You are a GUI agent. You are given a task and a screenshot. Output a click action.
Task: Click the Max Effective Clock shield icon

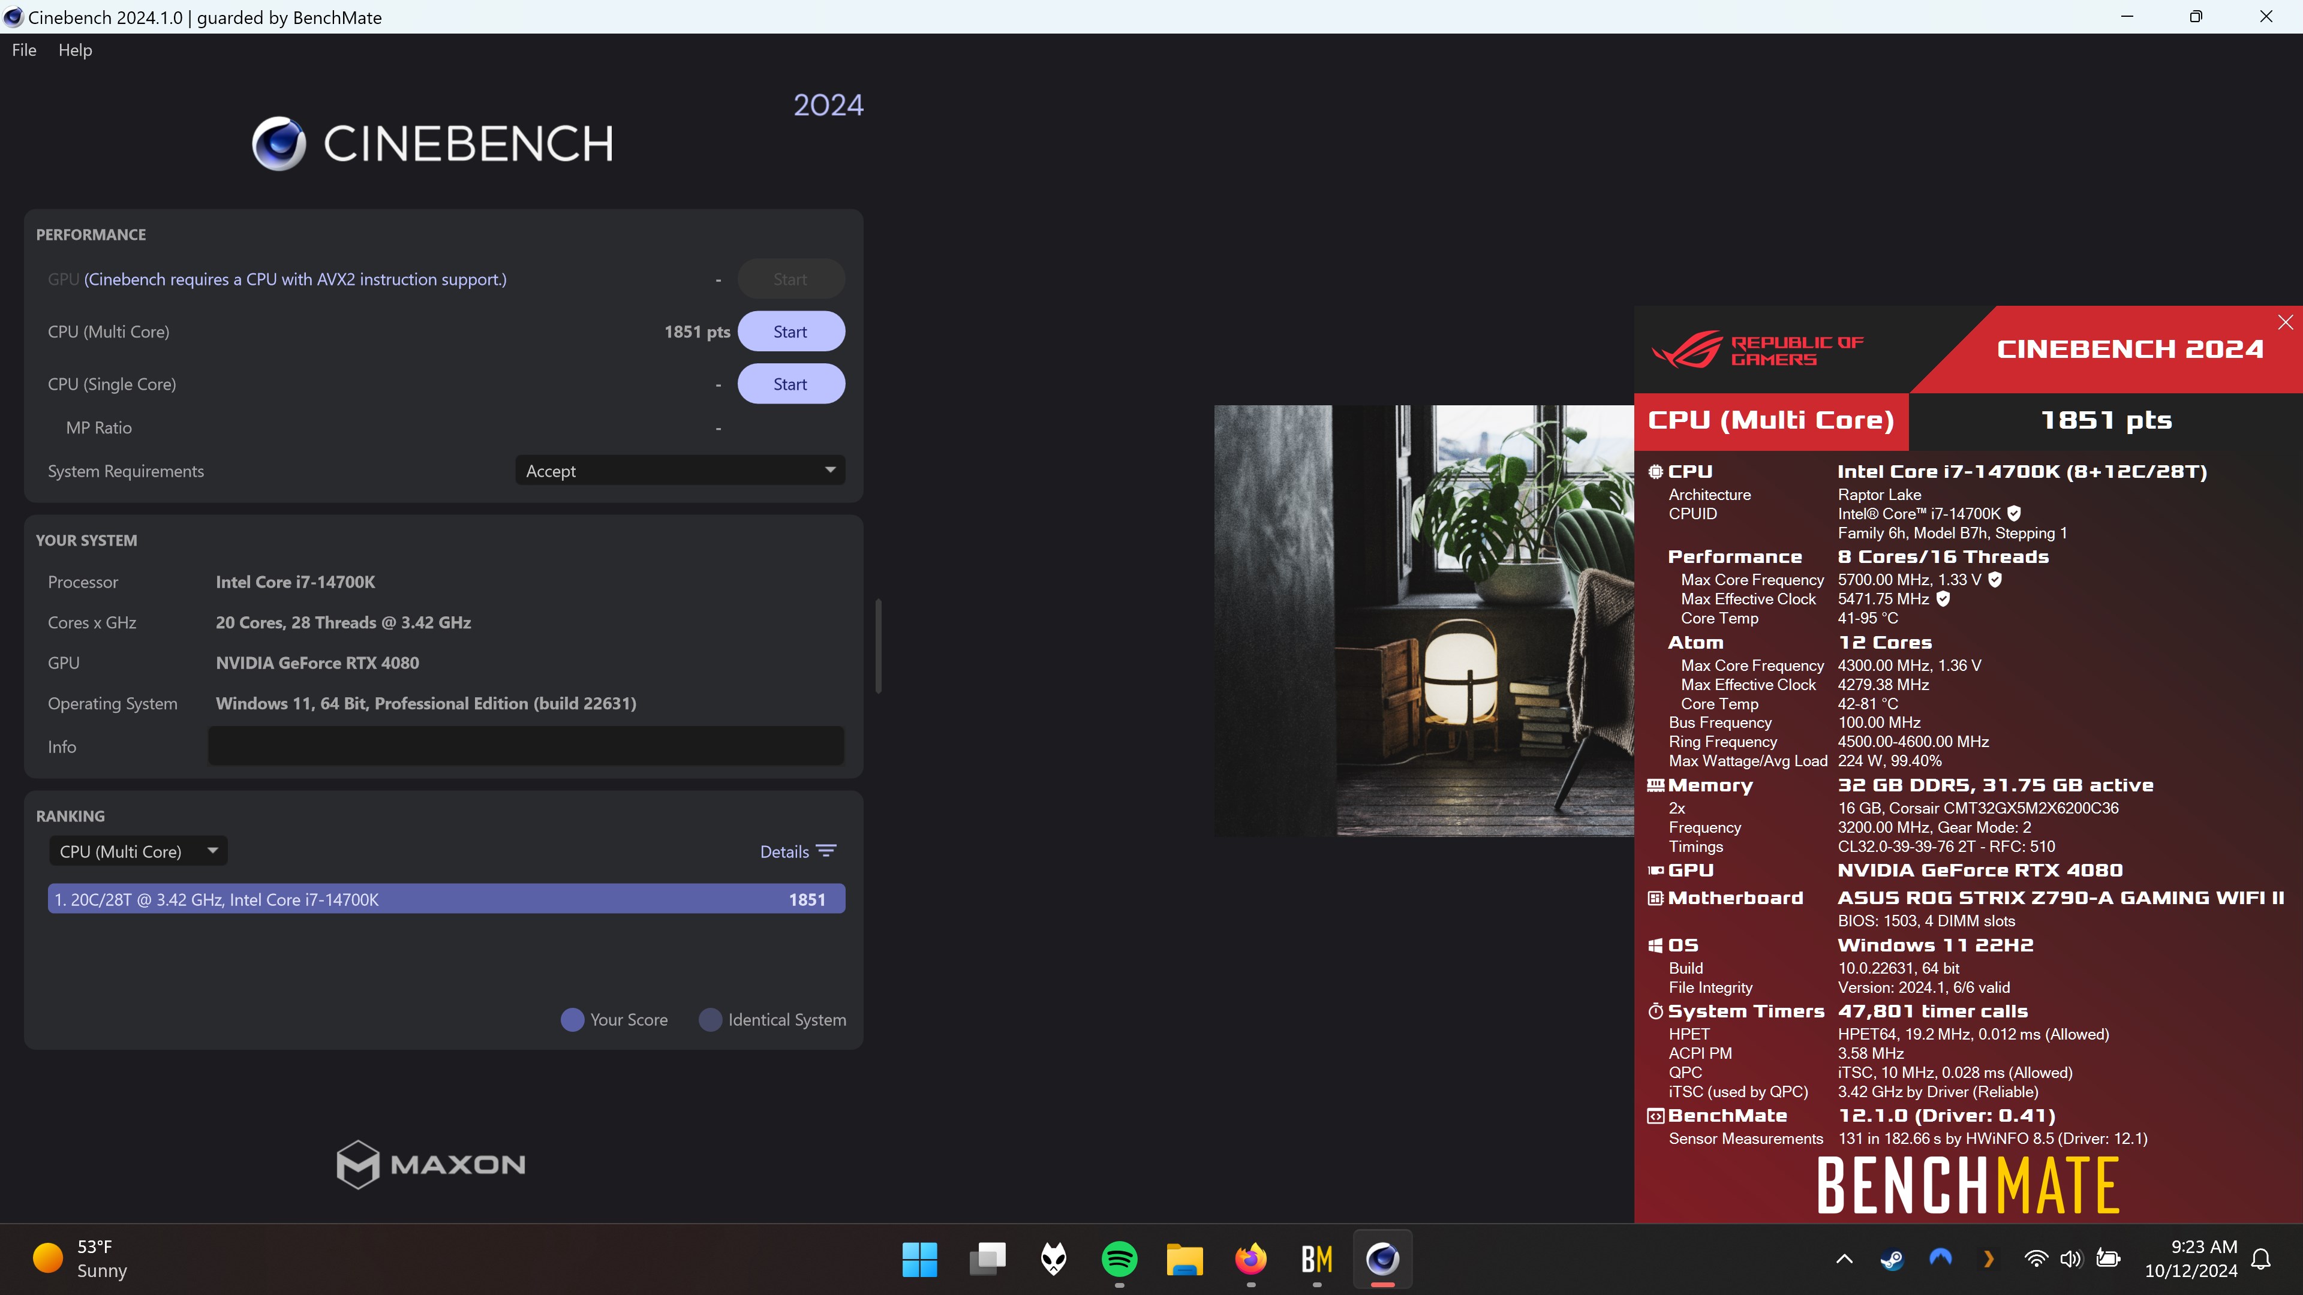tap(1944, 599)
